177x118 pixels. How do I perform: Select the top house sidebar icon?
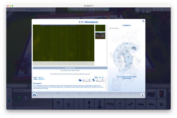pos(9,92)
